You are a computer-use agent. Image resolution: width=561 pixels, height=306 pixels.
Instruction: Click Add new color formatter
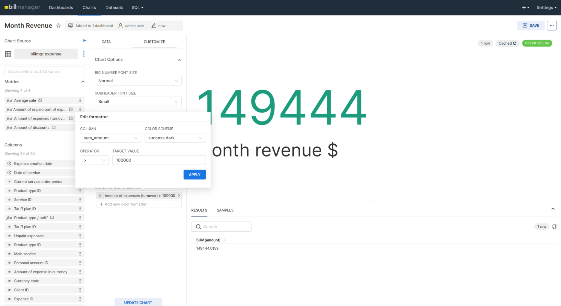click(138, 204)
